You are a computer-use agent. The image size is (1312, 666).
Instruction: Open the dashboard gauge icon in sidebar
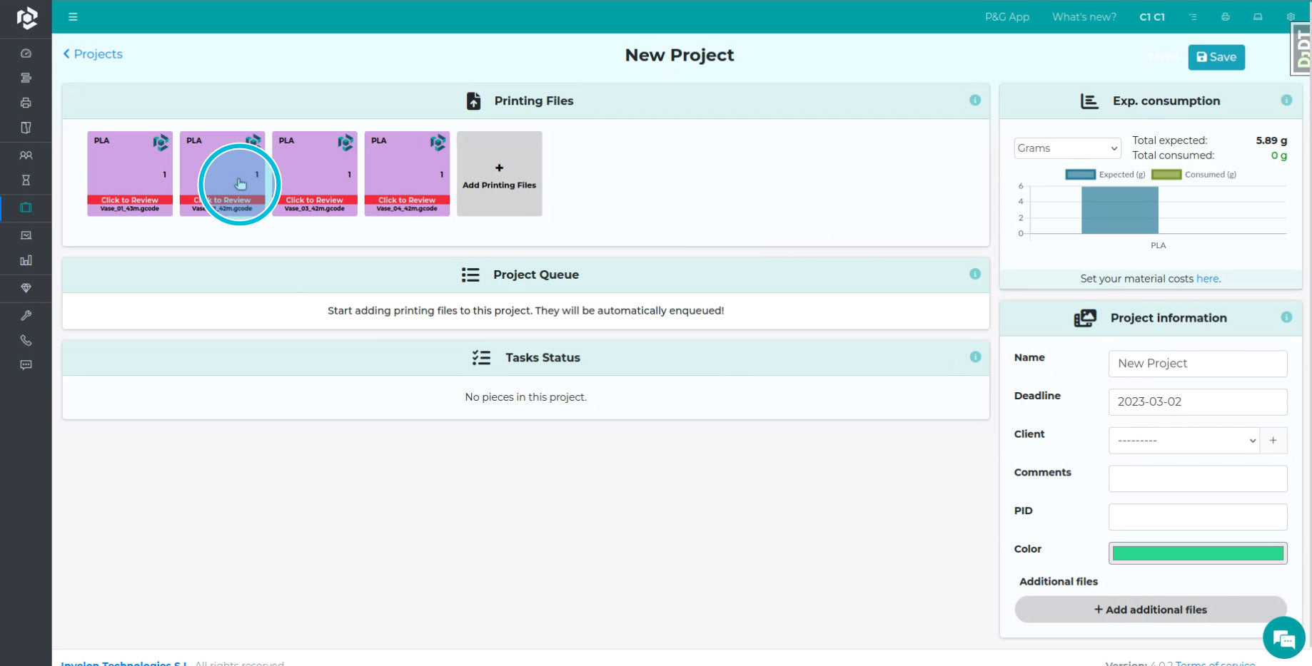26,53
